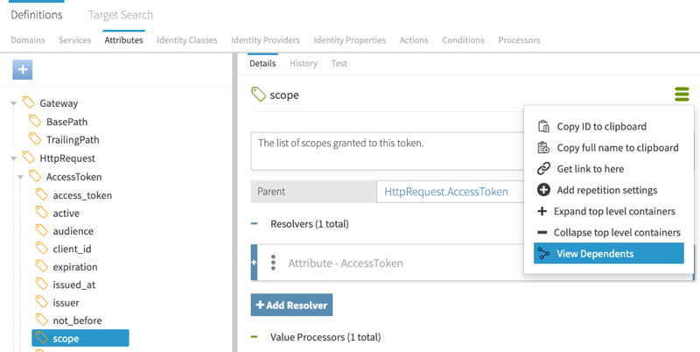The height and width of the screenshot is (352, 700).
Task: Click the blue plus add button
Action: 22,70
